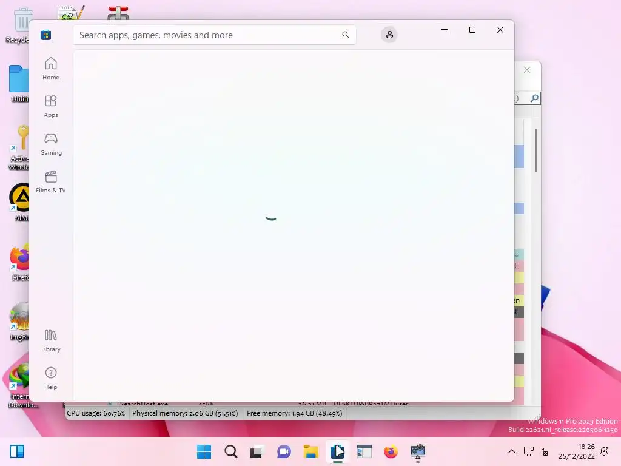621x466 pixels.
Task: Select the Activate Windows key shortcut
Action: coord(20,147)
